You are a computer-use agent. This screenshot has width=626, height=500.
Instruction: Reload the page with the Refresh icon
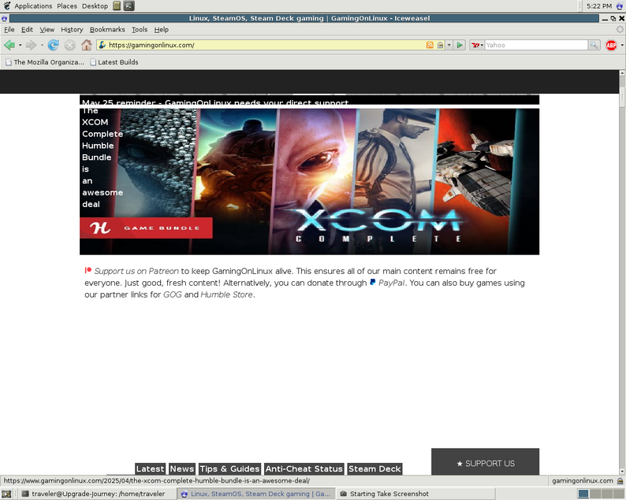[x=53, y=45]
